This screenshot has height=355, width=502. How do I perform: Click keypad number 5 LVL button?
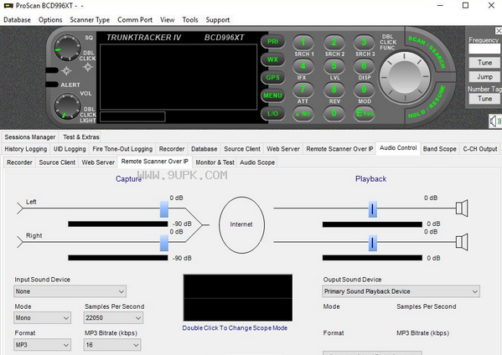click(334, 66)
